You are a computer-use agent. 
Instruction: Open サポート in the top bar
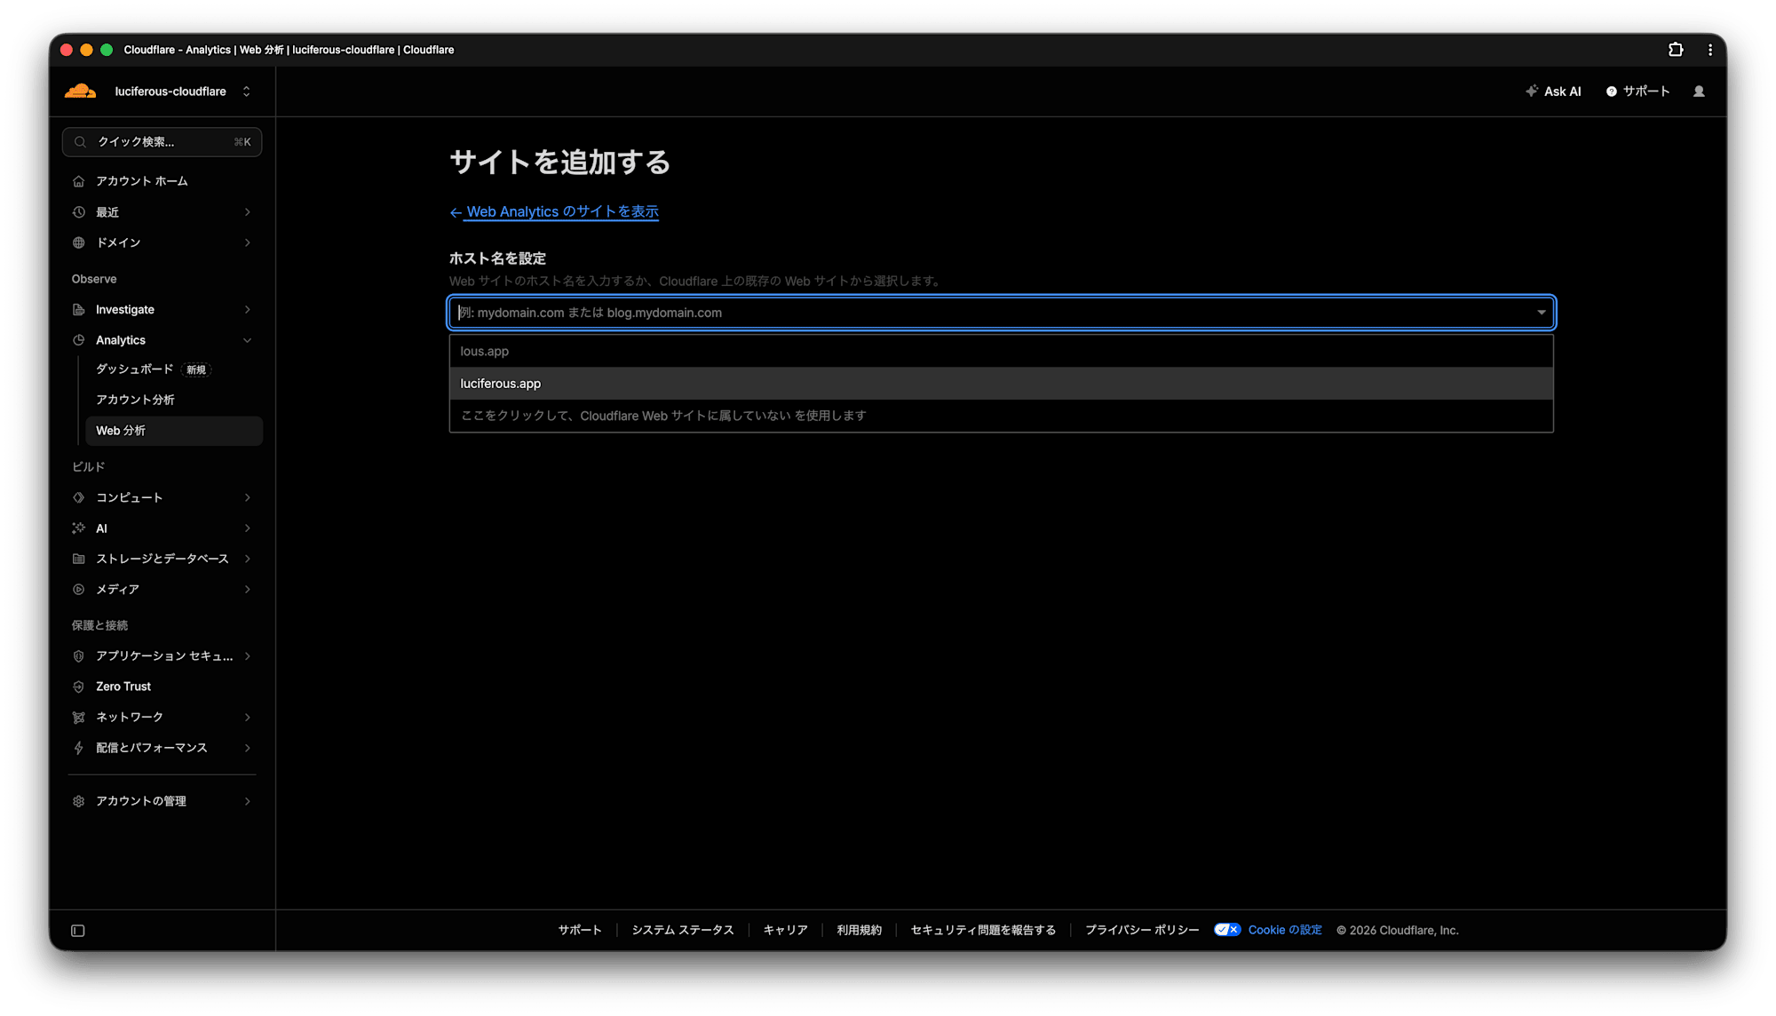tap(1638, 91)
